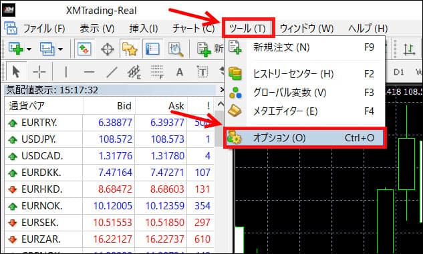Select the EURNOK. symbol row
This screenshot has height=254, width=423.
click(109, 206)
